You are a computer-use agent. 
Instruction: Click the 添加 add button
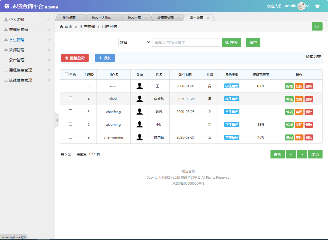coord(105,58)
